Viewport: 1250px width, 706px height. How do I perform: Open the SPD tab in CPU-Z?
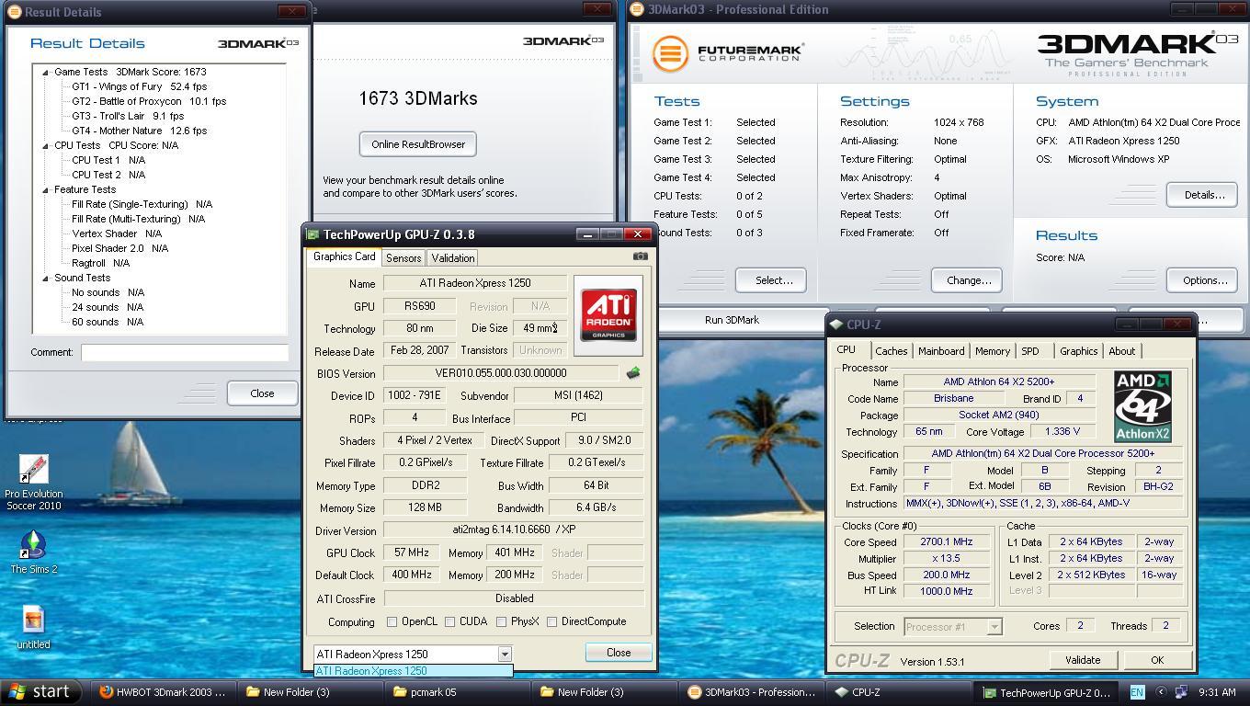coord(1030,351)
